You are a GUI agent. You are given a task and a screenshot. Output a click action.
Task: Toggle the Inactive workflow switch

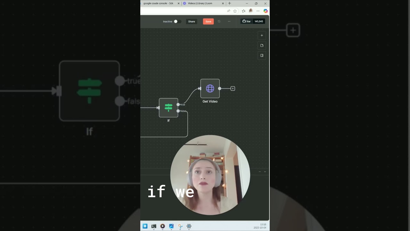tap(177, 21)
